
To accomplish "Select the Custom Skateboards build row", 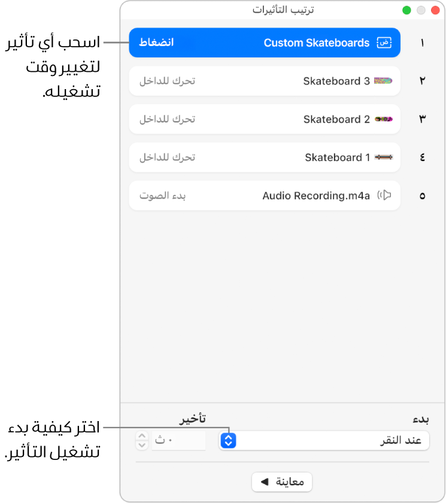I will tap(265, 43).
